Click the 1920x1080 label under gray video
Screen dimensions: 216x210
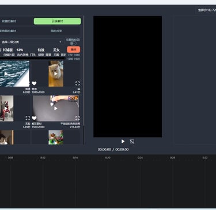38,127
